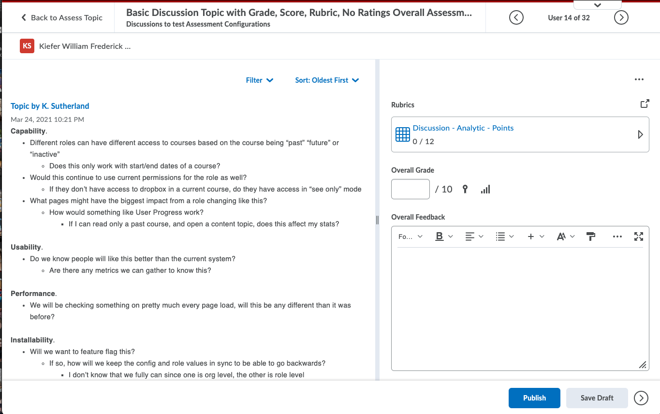
Task: Pop out Rubrics into a new window
Action: [645, 103]
